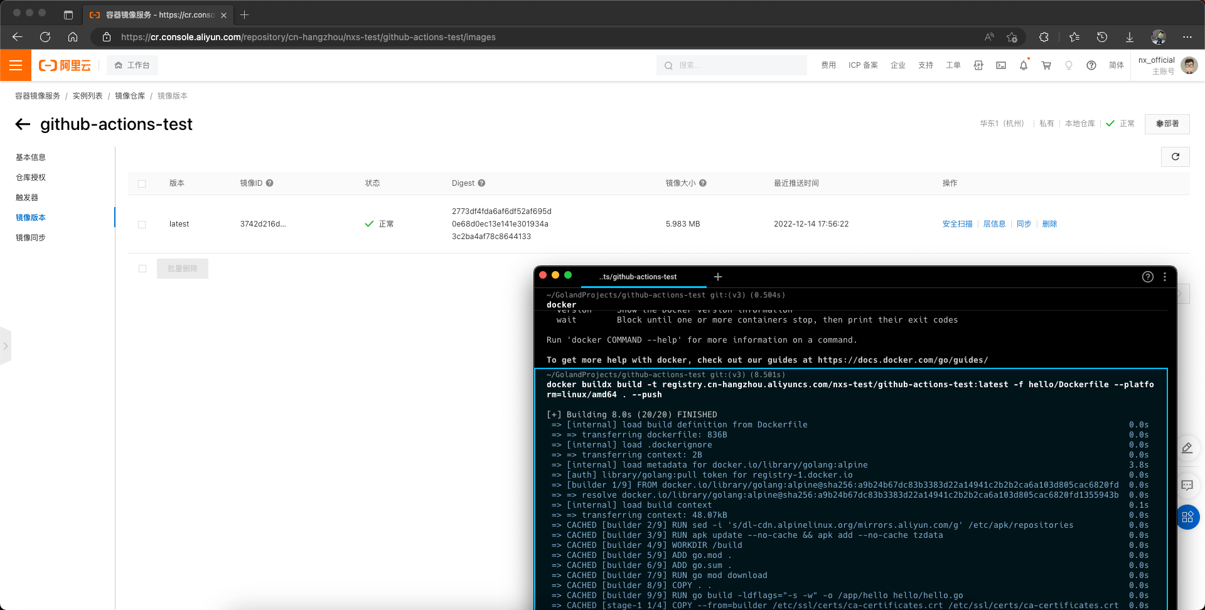Click the 批量删除 batch delete button

183,269
